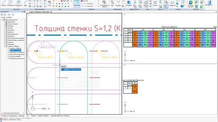Switch to Leader VS uMarker layout tab

43,116
